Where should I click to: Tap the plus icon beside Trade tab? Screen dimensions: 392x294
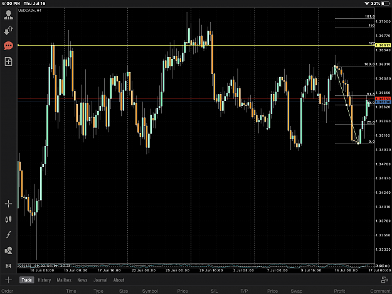tap(9, 280)
